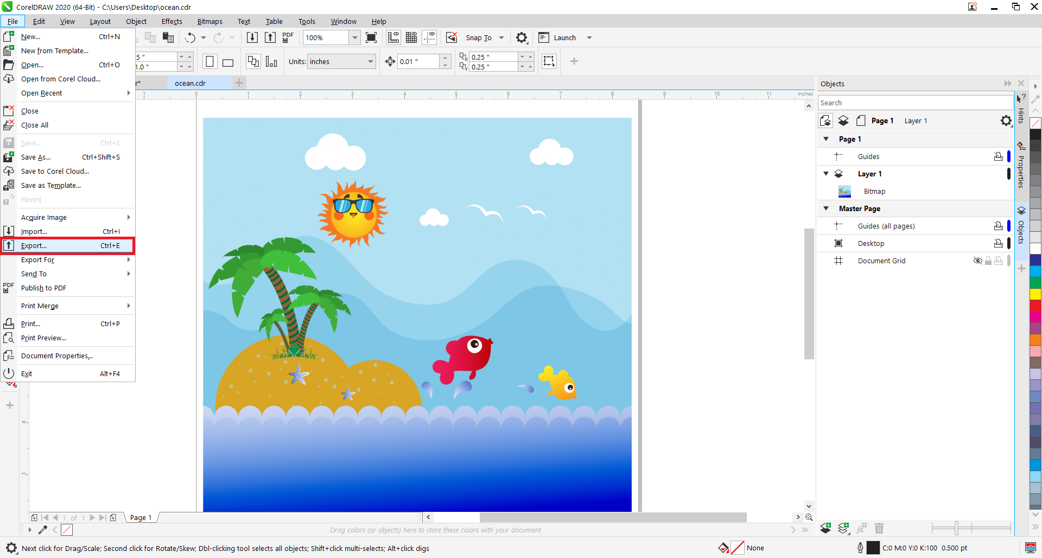Collapse the Master Page tree section
The height and width of the screenshot is (558, 1042).
[826, 208]
